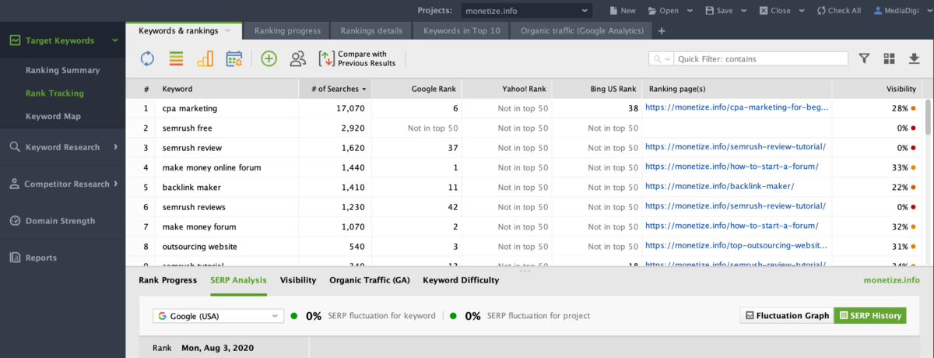Click Compare with Previous Results

pos(357,58)
